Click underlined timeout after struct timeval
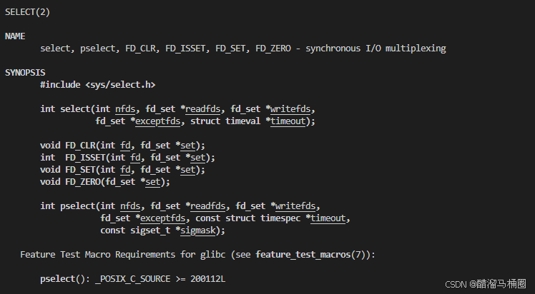 pyautogui.click(x=288, y=121)
